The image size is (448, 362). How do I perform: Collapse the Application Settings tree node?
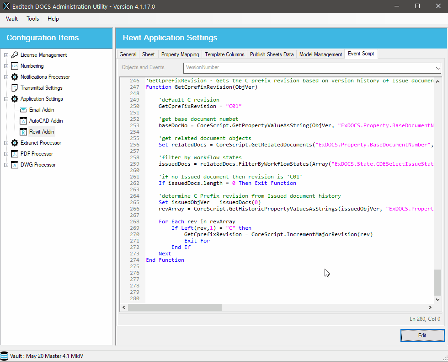coord(6,99)
